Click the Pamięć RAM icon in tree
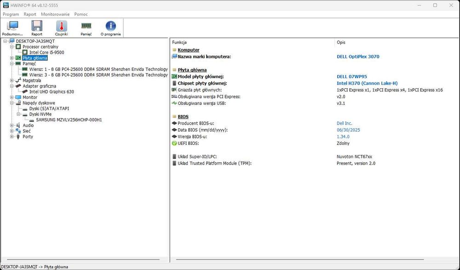This screenshot has width=460, height=270. point(18,63)
